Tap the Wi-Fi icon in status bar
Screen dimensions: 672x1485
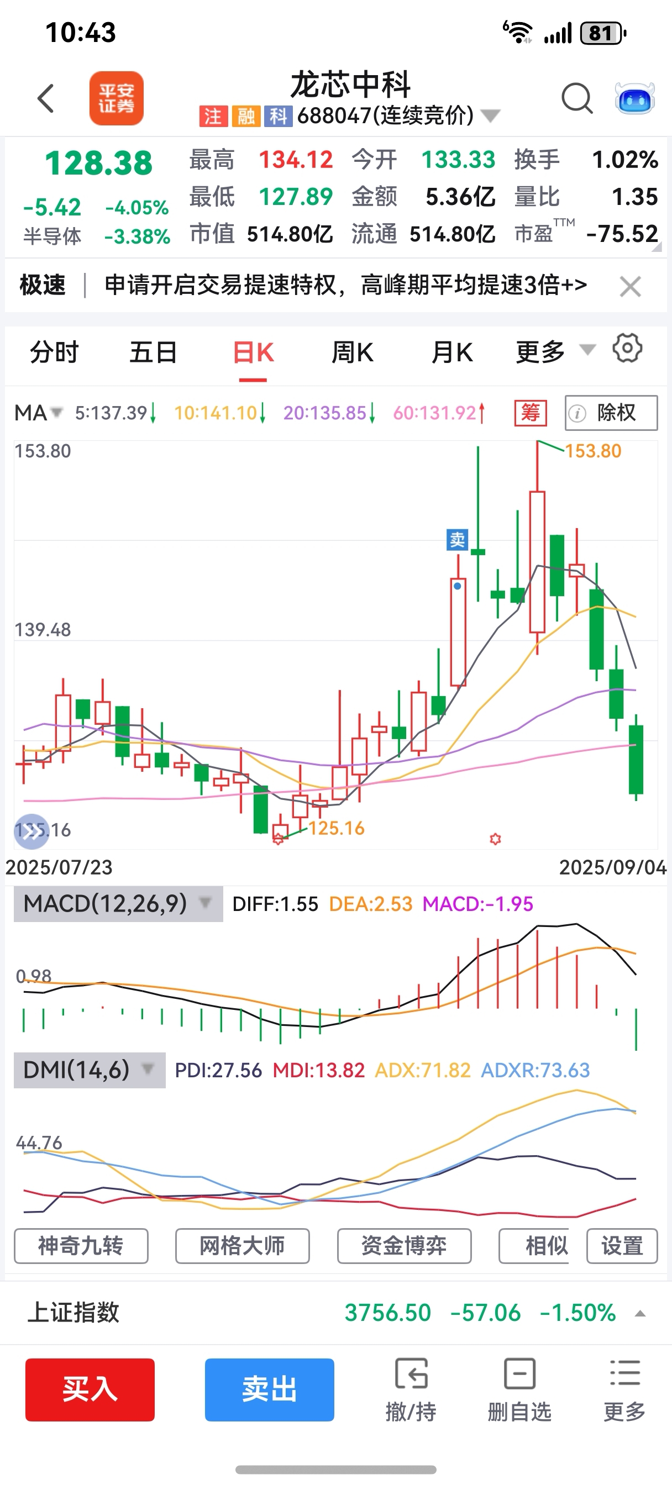pyautogui.click(x=517, y=31)
